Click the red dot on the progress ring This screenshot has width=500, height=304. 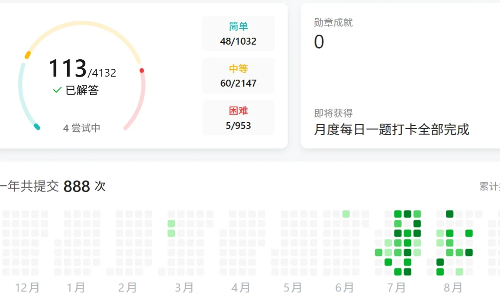(x=142, y=69)
